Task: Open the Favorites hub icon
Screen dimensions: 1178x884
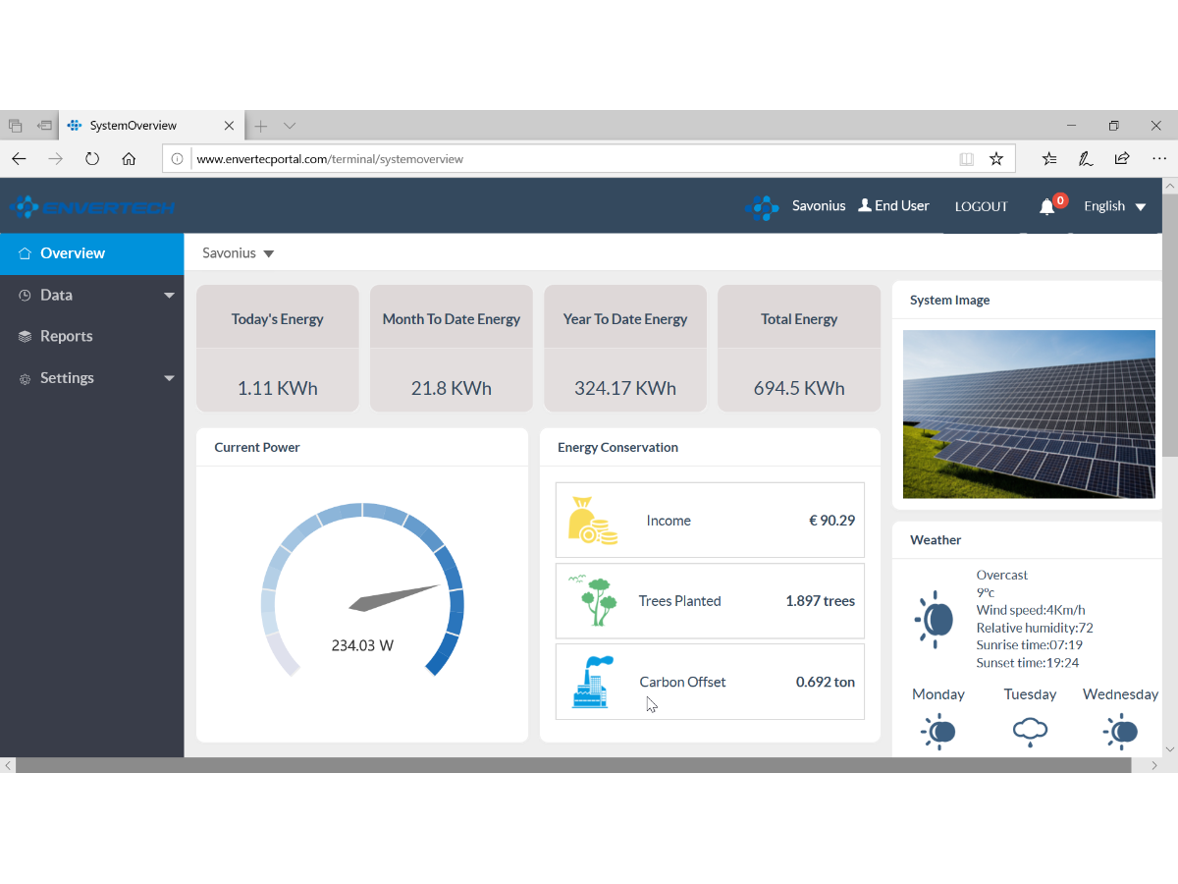Action: coord(1049,158)
